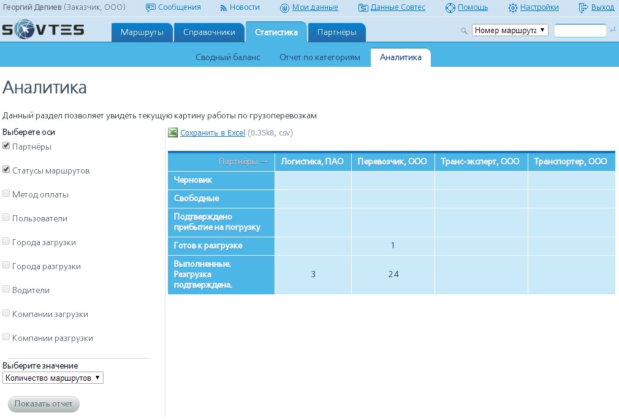619x420 pixels.
Task: Check the Города разгрузки axis
Action: pos(6,265)
